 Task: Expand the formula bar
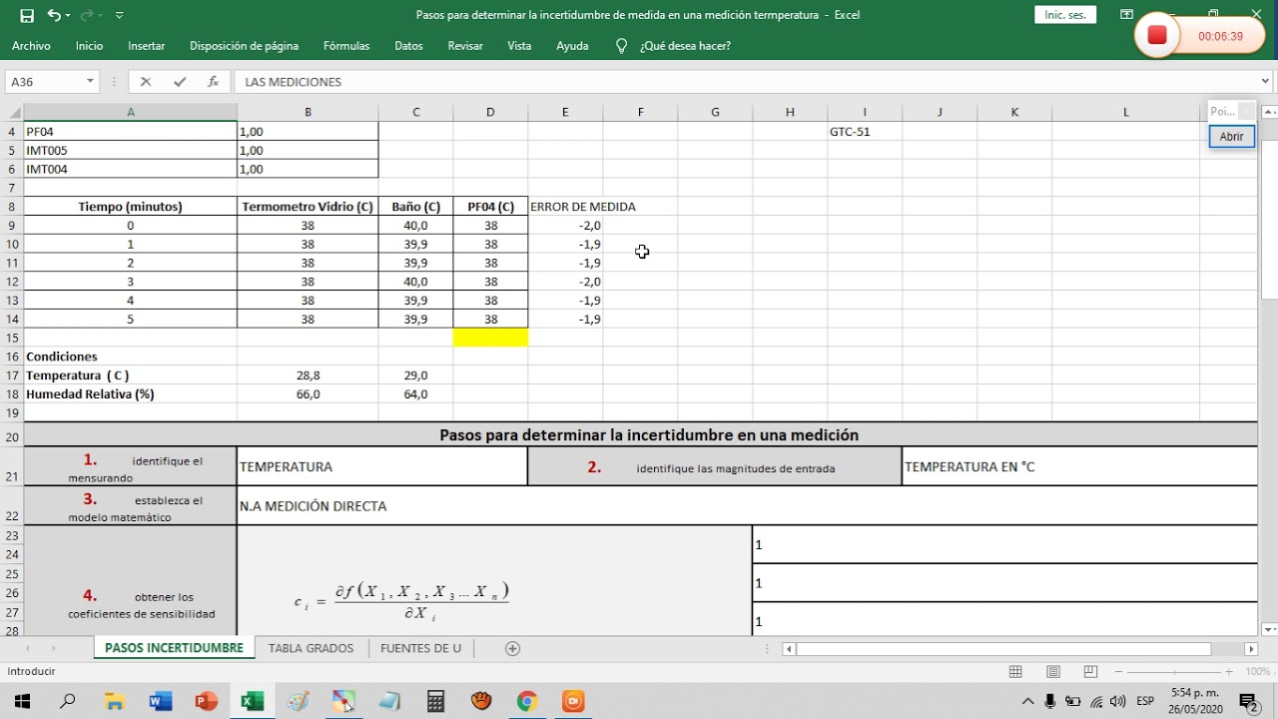1265,82
